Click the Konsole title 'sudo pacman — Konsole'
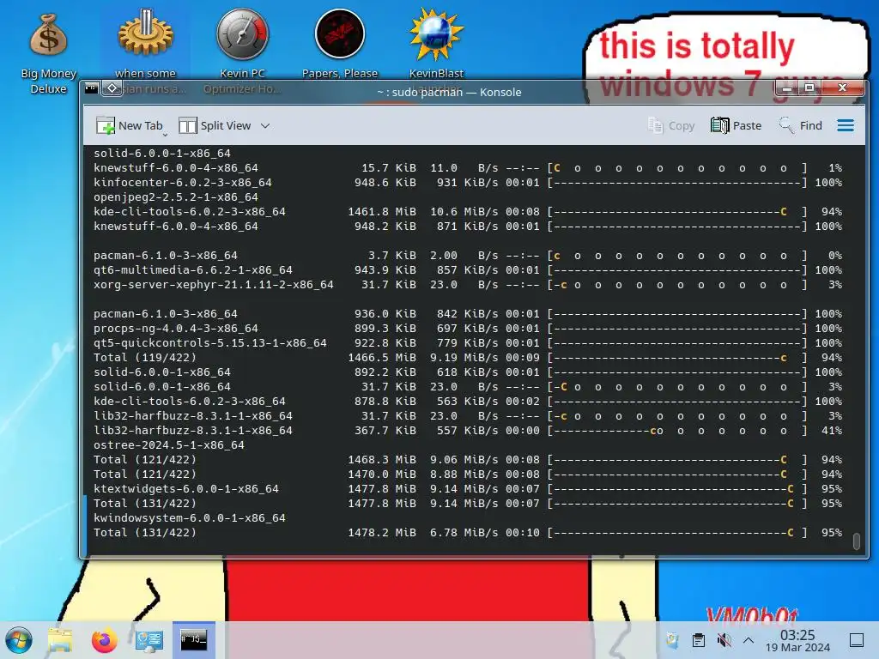 click(x=457, y=92)
